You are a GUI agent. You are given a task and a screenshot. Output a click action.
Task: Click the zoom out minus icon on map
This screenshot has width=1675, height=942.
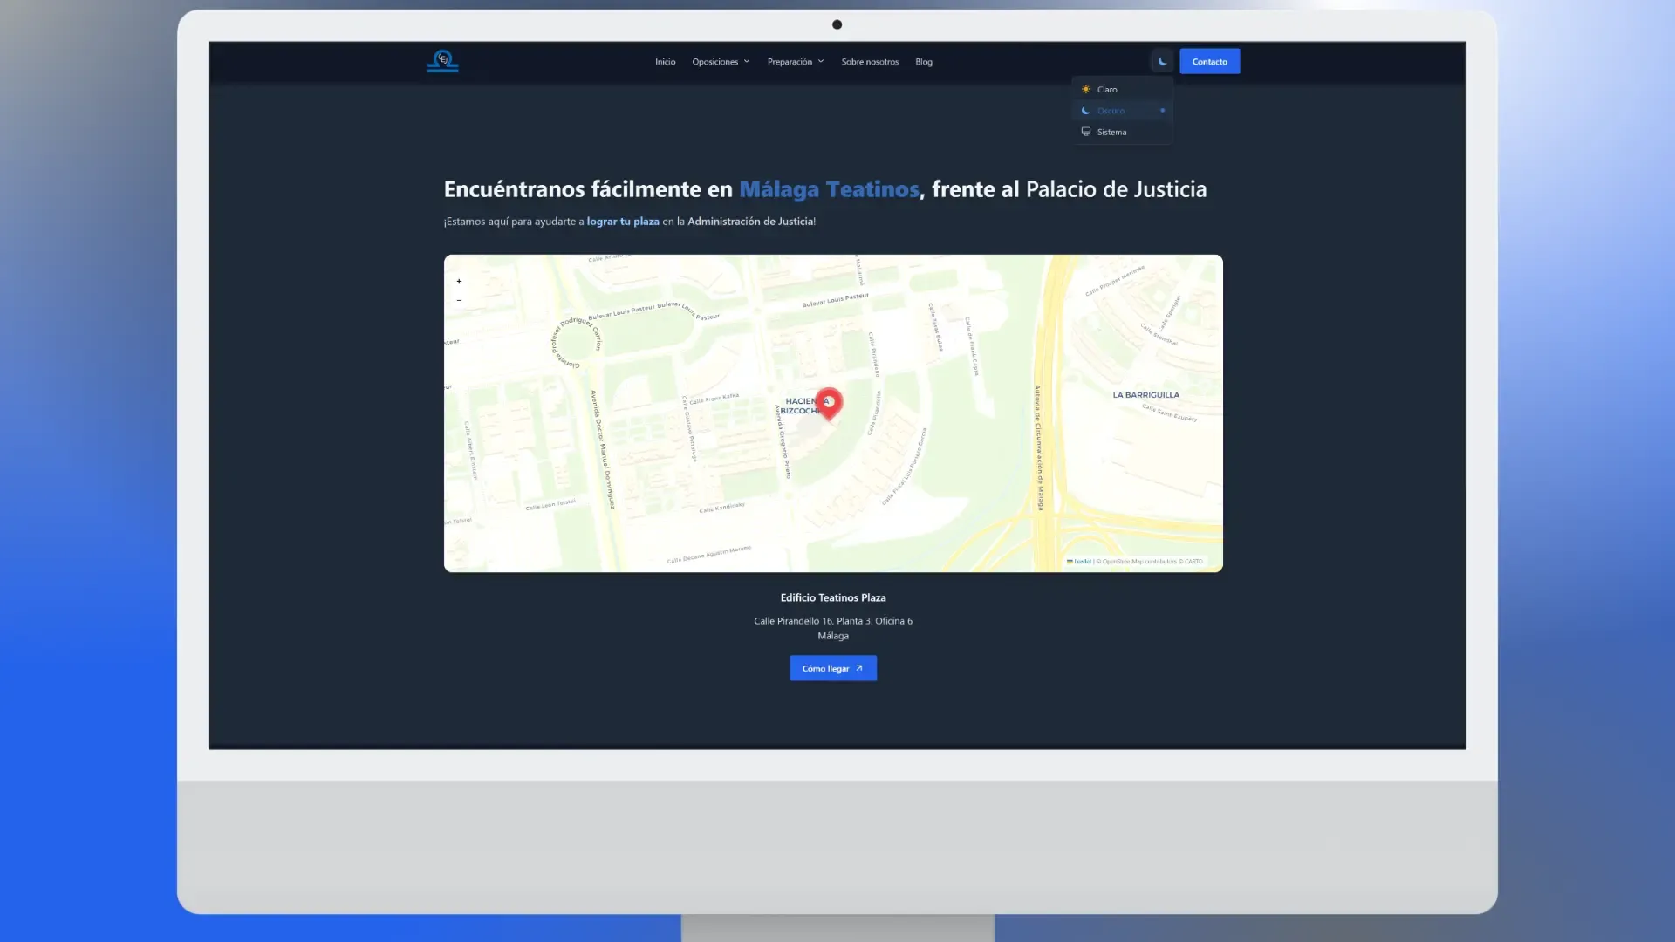(x=459, y=300)
